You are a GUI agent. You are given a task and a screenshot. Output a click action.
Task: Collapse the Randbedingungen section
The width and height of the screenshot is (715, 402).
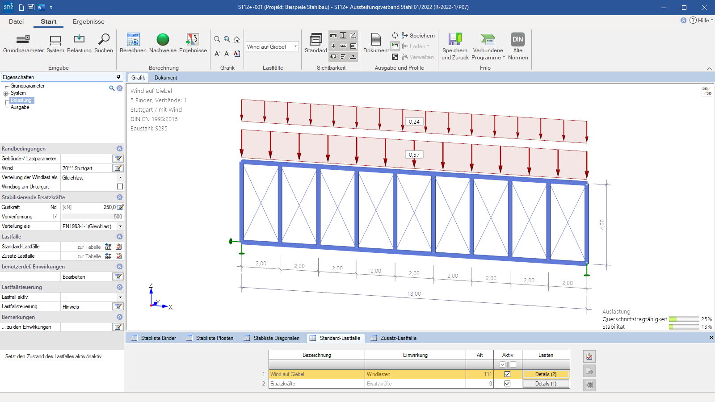coord(119,149)
